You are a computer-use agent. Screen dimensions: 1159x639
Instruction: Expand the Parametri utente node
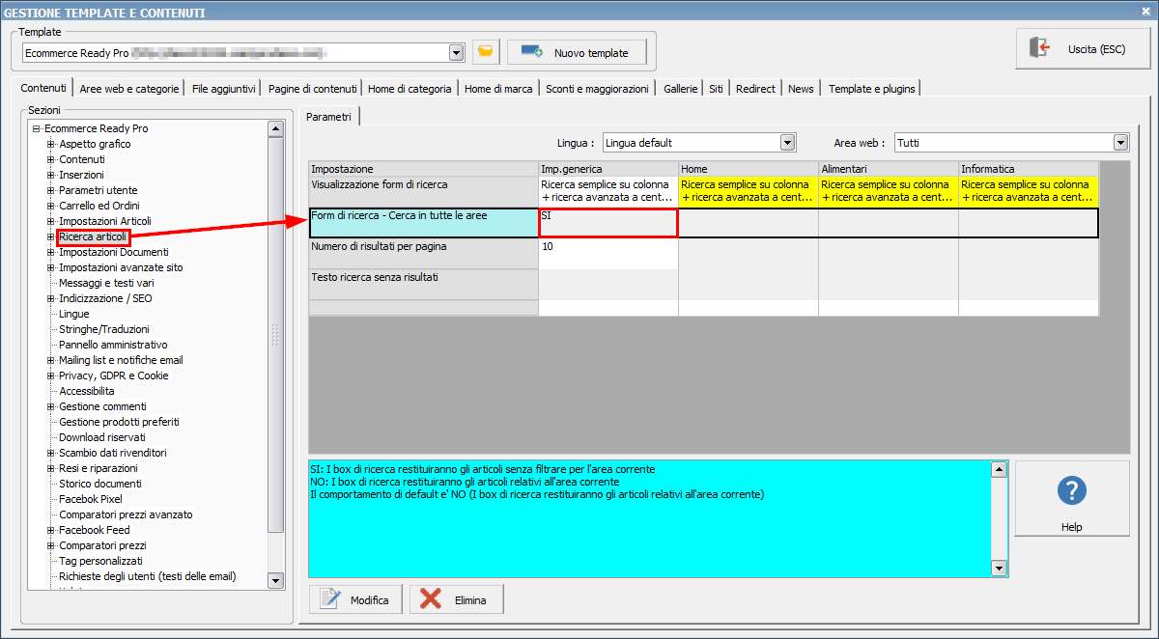[51, 190]
